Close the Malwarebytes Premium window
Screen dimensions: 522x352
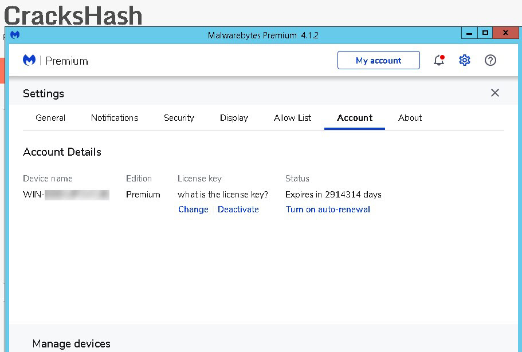pos(506,33)
